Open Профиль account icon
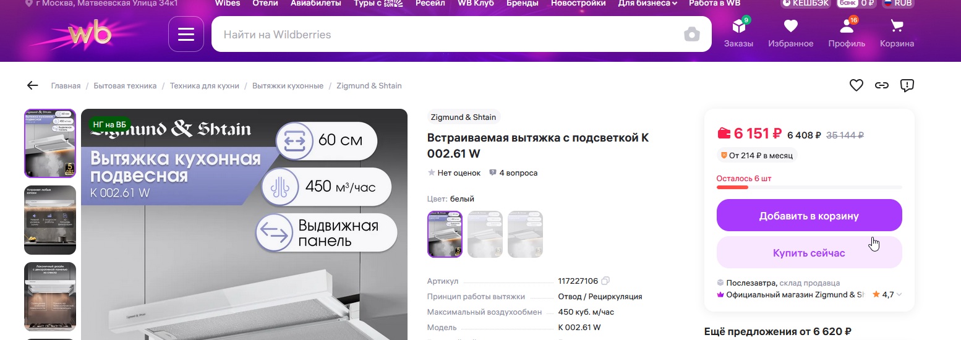The width and height of the screenshot is (961, 340). 847,33
